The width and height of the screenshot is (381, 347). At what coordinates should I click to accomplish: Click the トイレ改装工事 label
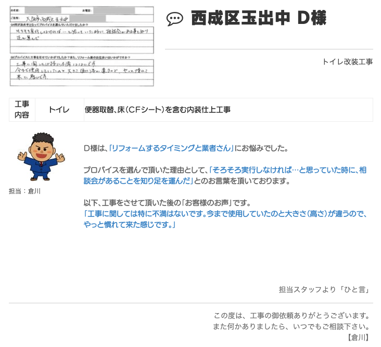[x=347, y=61]
